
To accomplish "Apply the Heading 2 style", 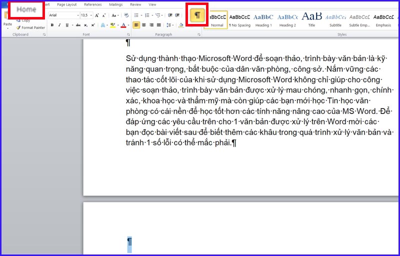I will coord(287,20).
